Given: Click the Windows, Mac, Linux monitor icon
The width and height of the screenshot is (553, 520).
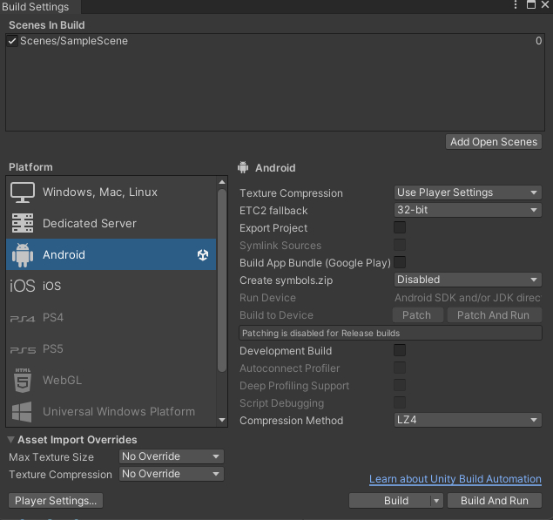Looking at the screenshot, I should (23, 192).
